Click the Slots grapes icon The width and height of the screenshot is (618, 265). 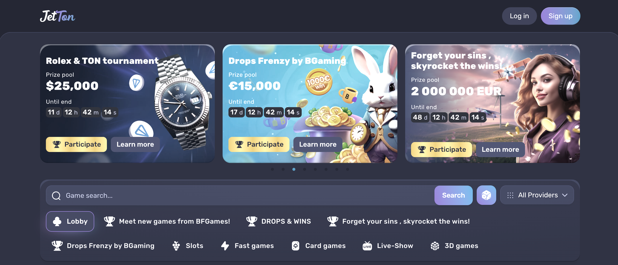(176, 246)
